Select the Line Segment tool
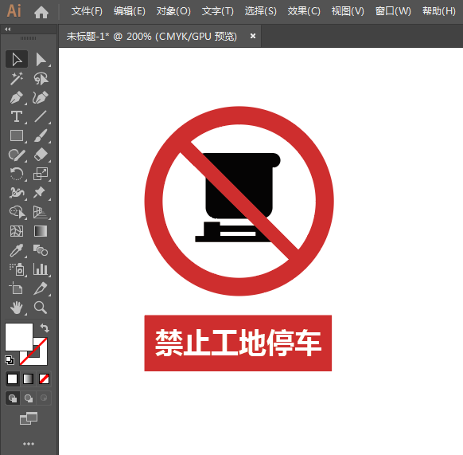This screenshot has width=463, height=455. click(x=41, y=116)
